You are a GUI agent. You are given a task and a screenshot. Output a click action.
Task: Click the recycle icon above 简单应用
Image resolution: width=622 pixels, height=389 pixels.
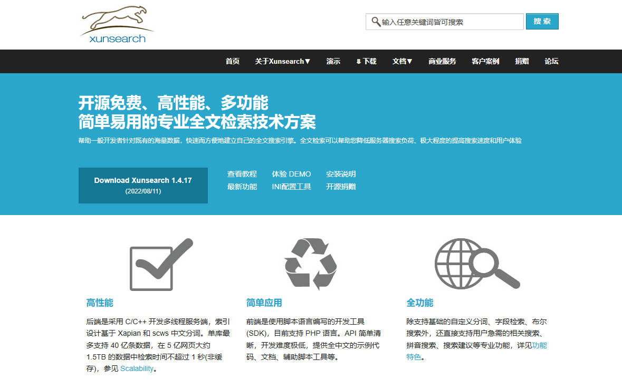pos(311,264)
